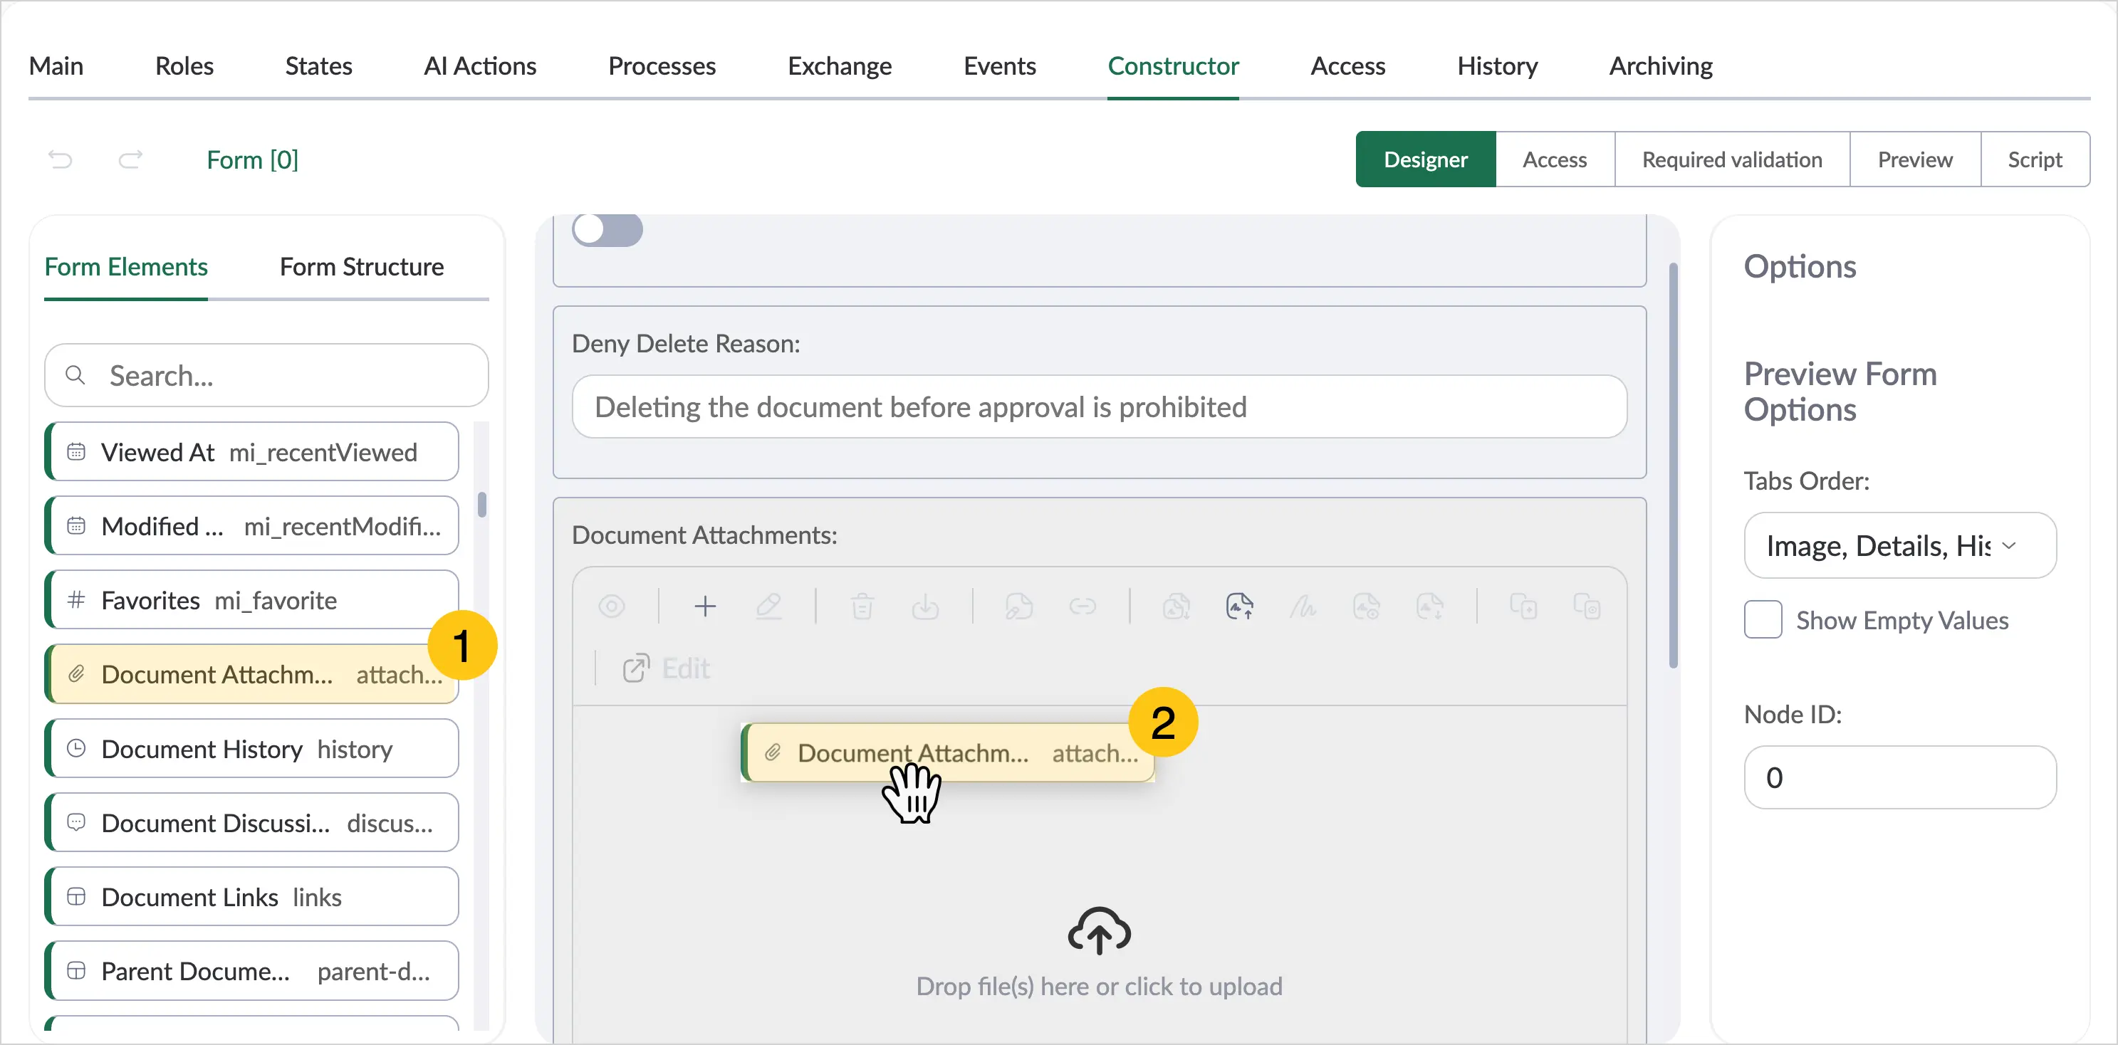Click the form elements Search field
This screenshot has width=2118, height=1045.
click(x=266, y=374)
